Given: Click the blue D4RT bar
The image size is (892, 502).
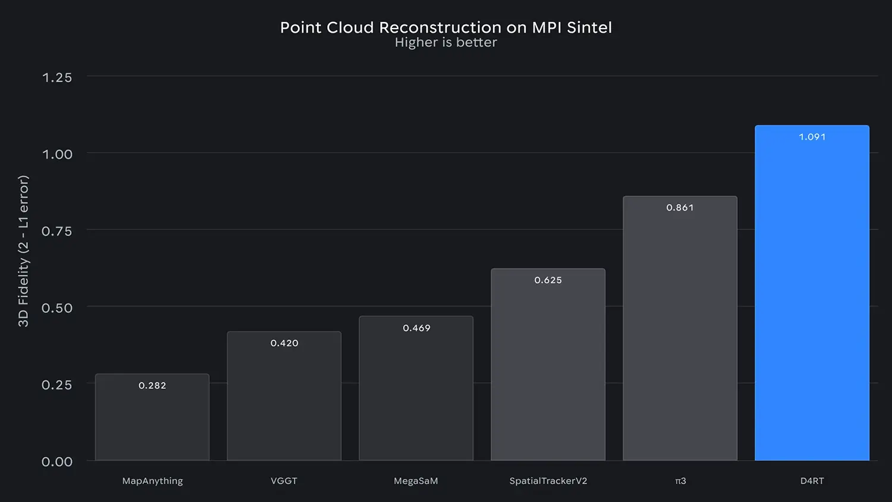Looking at the screenshot, I should (x=812, y=297).
